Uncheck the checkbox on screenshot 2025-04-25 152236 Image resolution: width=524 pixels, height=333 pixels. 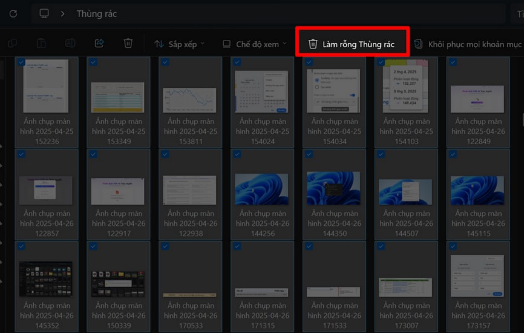(x=22, y=62)
